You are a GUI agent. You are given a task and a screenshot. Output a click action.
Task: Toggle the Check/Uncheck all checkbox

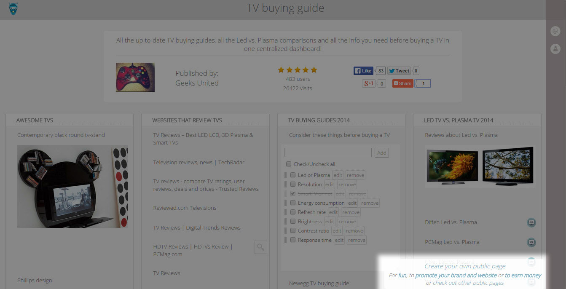pos(289,164)
